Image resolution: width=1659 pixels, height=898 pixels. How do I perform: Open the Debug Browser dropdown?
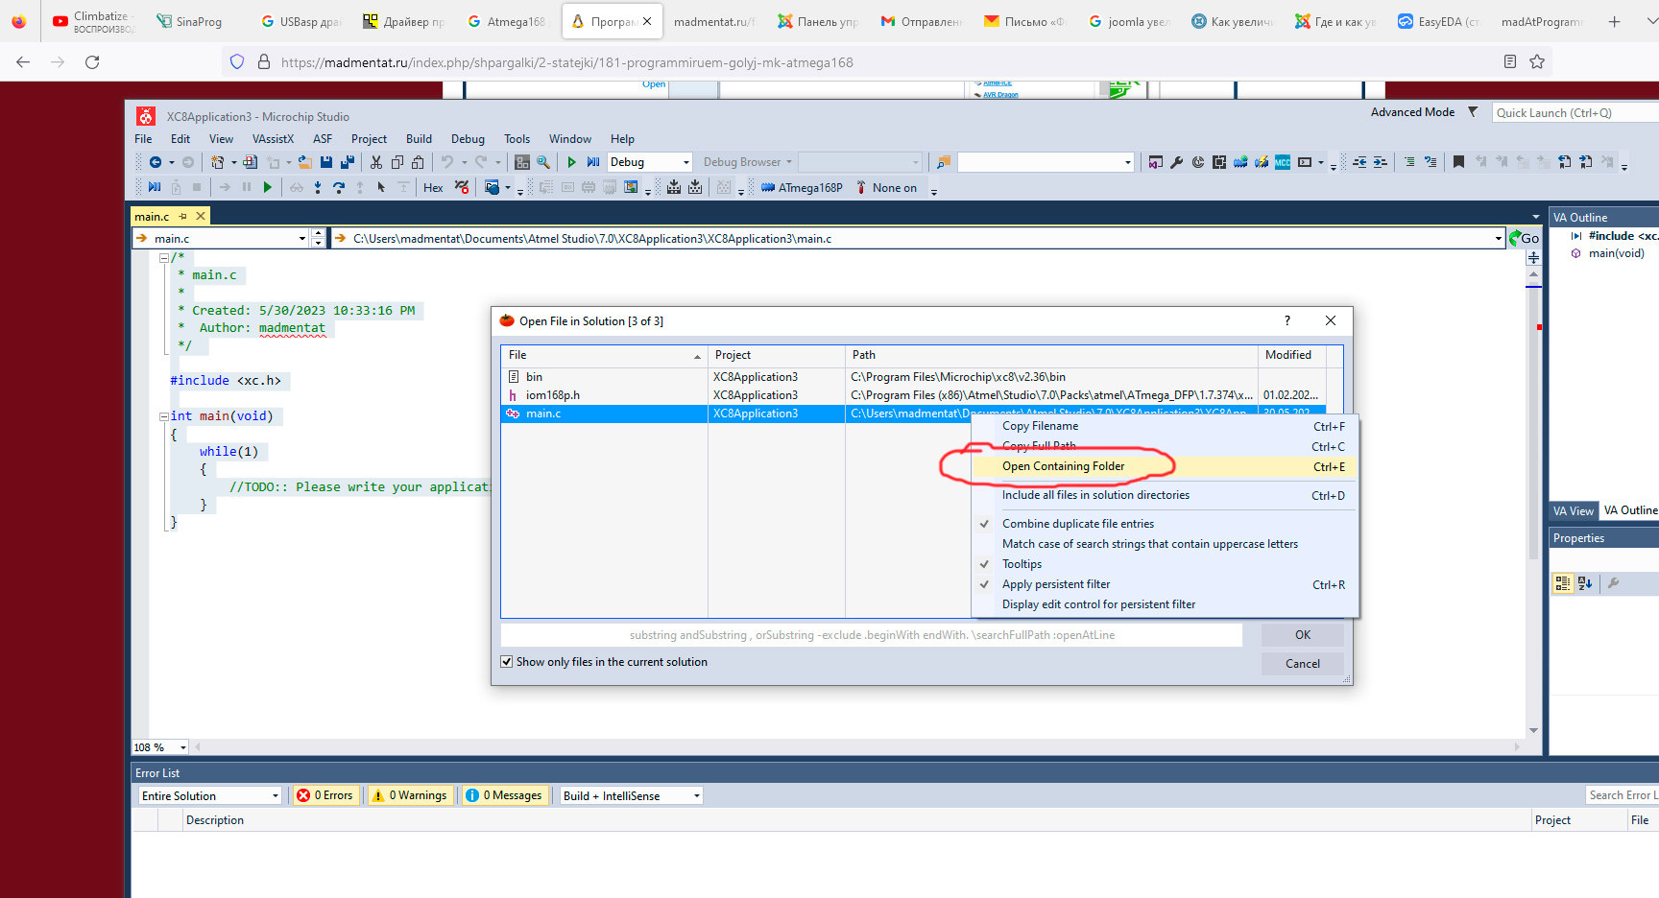pos(747,162)
